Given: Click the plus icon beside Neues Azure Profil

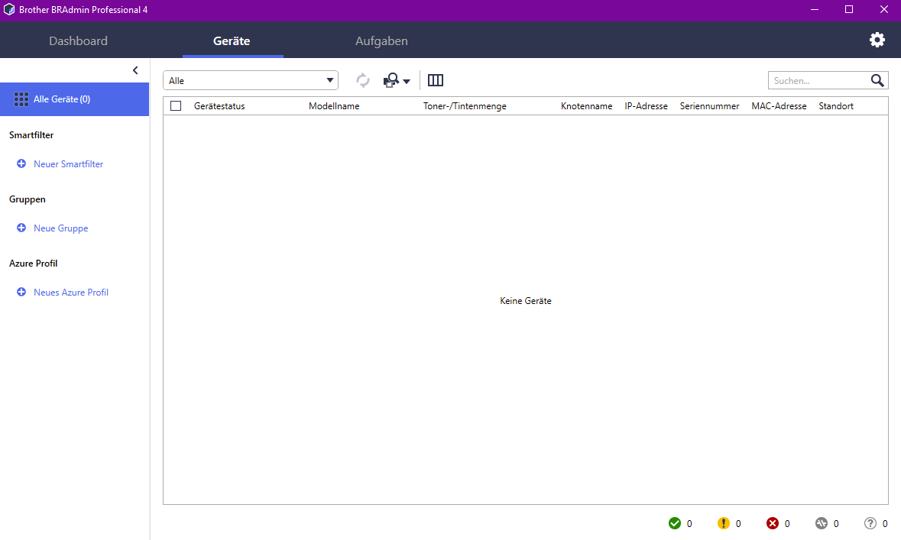Looking at the screenshot, I should click(21, 292).
